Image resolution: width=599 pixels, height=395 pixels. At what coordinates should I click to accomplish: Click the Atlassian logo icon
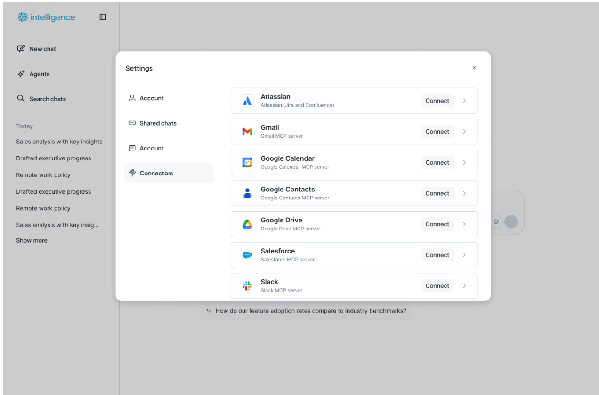click(247, 101)
